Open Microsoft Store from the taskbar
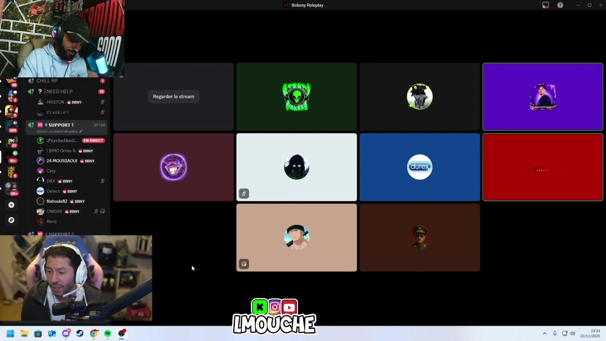The width and height of the screenshot is (606, 341). pyautogui.click(x=38, y=333)
